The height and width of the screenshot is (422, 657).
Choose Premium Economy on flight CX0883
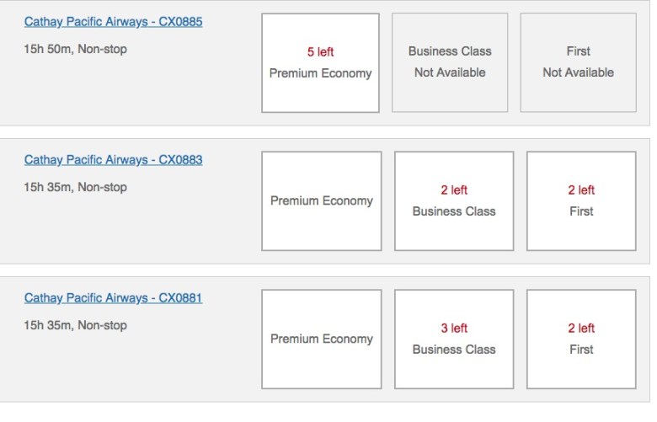coord(321,201)
